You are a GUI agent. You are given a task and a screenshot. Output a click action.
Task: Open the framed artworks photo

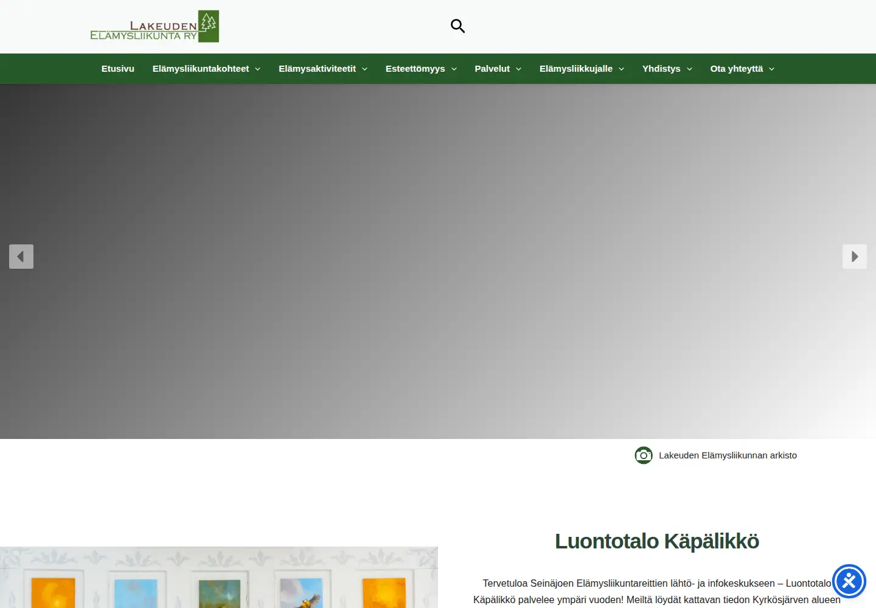[219, 577]
